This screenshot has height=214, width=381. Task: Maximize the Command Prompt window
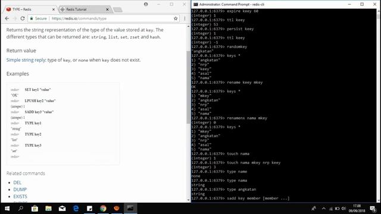[362, 4]
